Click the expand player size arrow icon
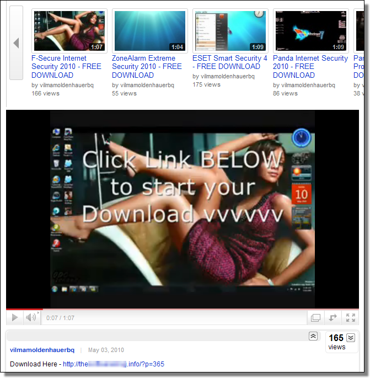The width and height of the screenshot is (370, 378). coord(333,317)
